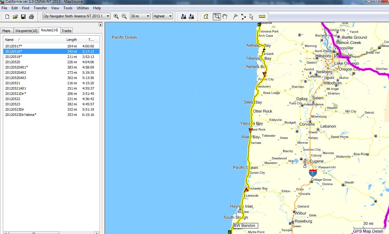Viewport: 389px width, 234px height.
Task: Select route 20120523DirYakima* in the list
Action: [21, 115]
